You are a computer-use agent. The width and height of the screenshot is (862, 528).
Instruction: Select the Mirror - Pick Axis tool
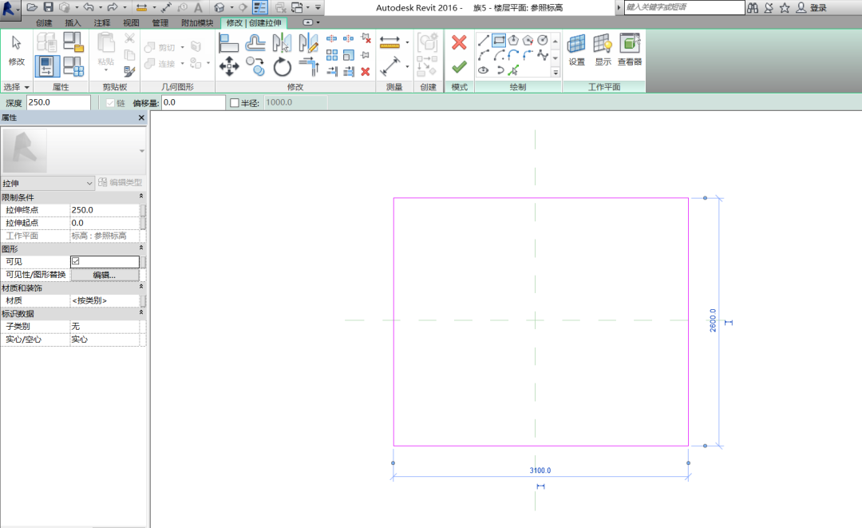282,43
